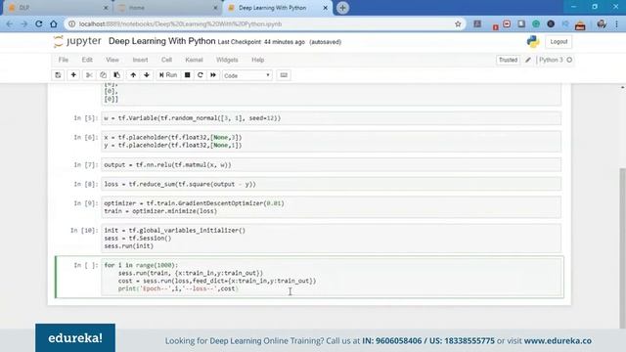Image resolution: width=626 pixels, height=352 pixels.
Task: Click the browser profile avatar icon
Action: pos(602,23)
